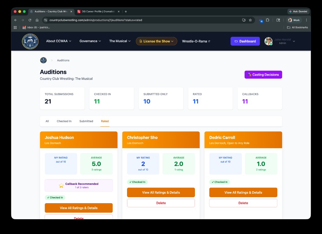Open the Casting Decisions theater-masks icon
322x234 pixels.
pos(250,75)
